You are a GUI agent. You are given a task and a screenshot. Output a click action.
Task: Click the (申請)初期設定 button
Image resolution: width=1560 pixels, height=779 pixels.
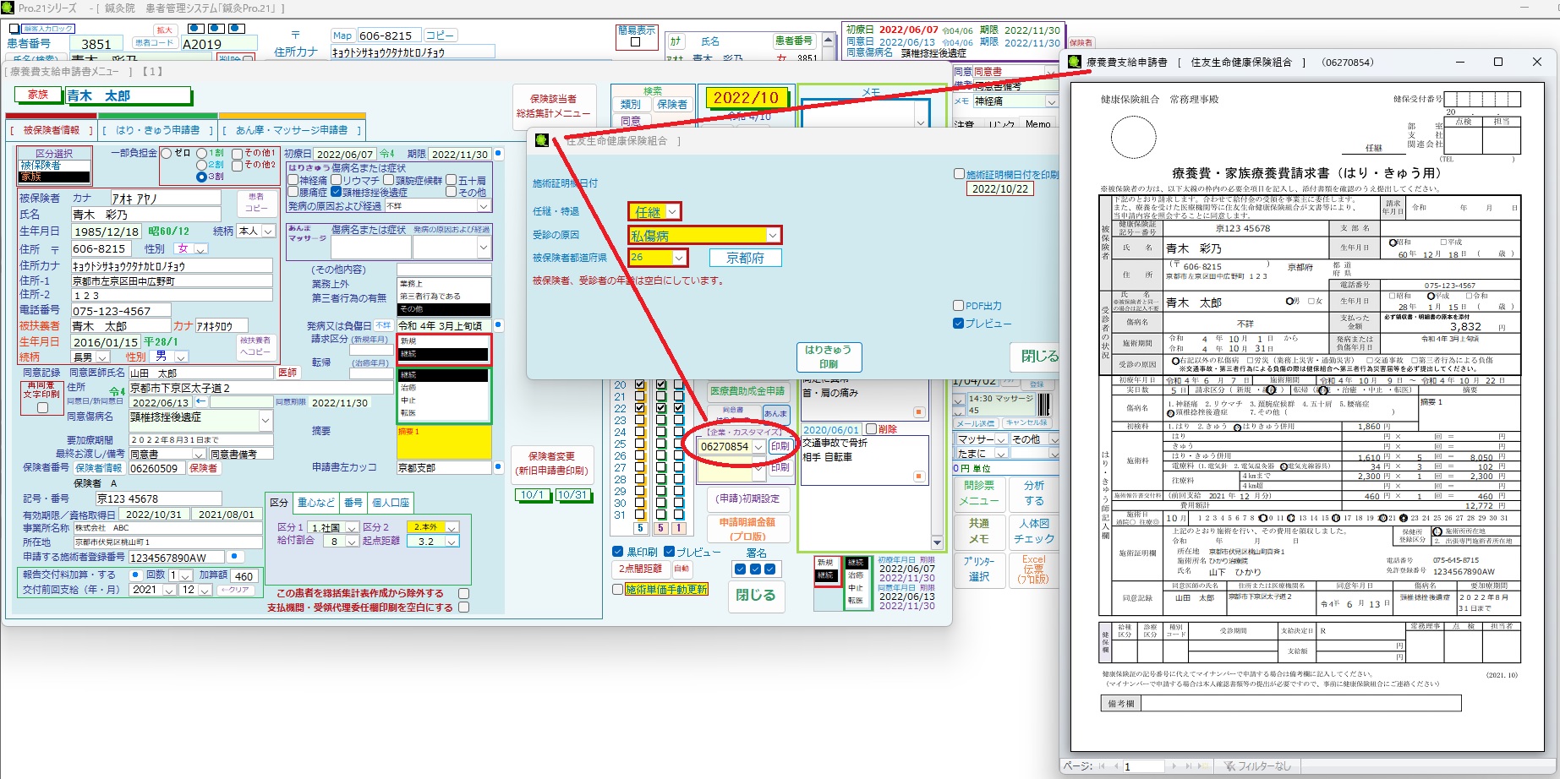click(x=747, y=498)
